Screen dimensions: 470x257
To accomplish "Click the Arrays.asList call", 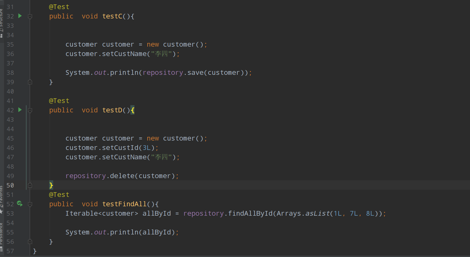I will coord(303,213).
